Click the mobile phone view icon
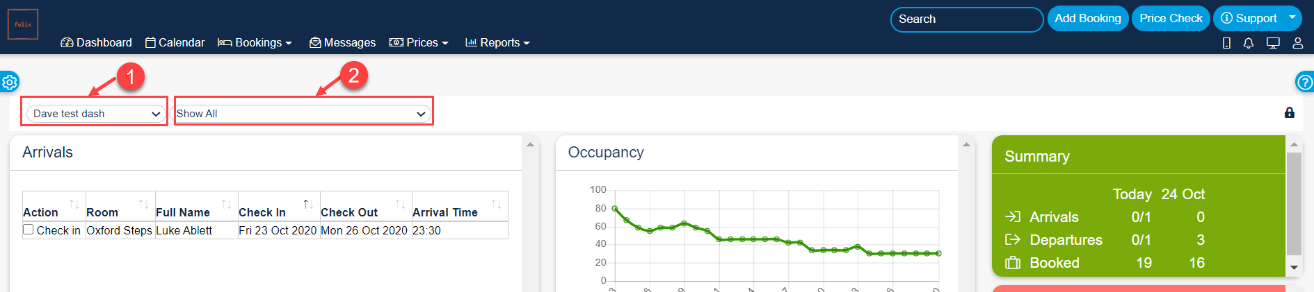Screen dimensions: 1314x292 (x=1226, y=43)
